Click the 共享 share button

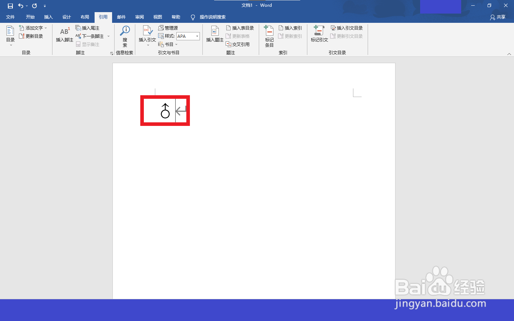pyautogui.click(x=498, y=17)
